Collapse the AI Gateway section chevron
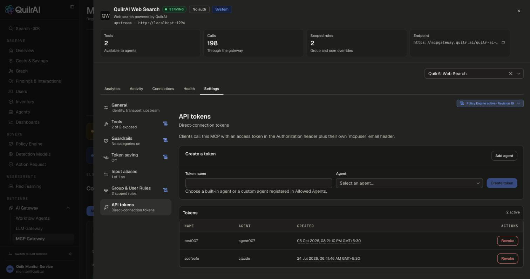The image size is (530, 279). point(68,208)
